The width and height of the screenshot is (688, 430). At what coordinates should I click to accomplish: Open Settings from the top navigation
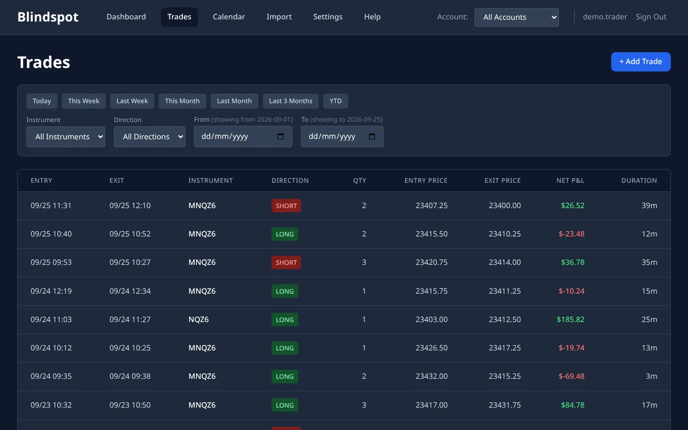pyautogui.click(x=328, y=17)
